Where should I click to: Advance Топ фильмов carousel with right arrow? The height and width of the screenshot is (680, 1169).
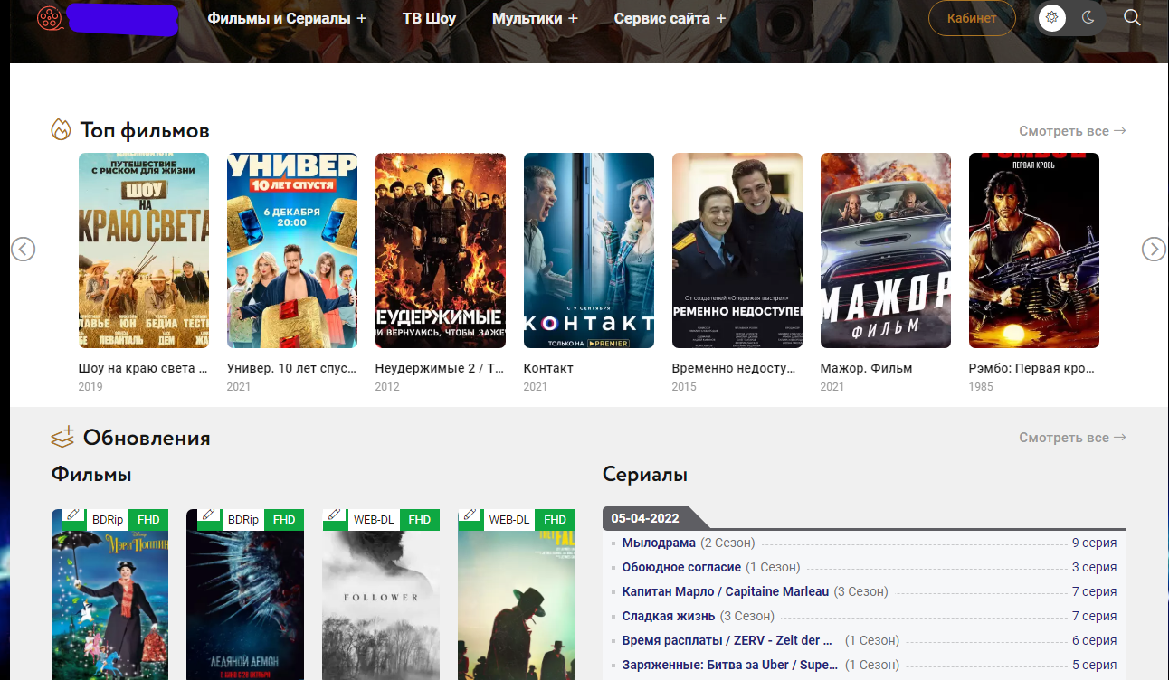click(1154, 249)
